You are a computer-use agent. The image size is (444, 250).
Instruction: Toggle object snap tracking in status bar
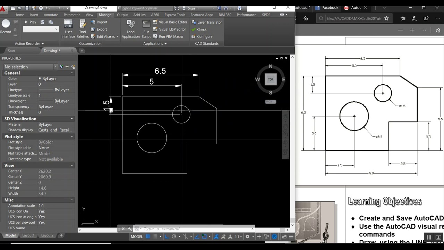click(x=197, y=236)
